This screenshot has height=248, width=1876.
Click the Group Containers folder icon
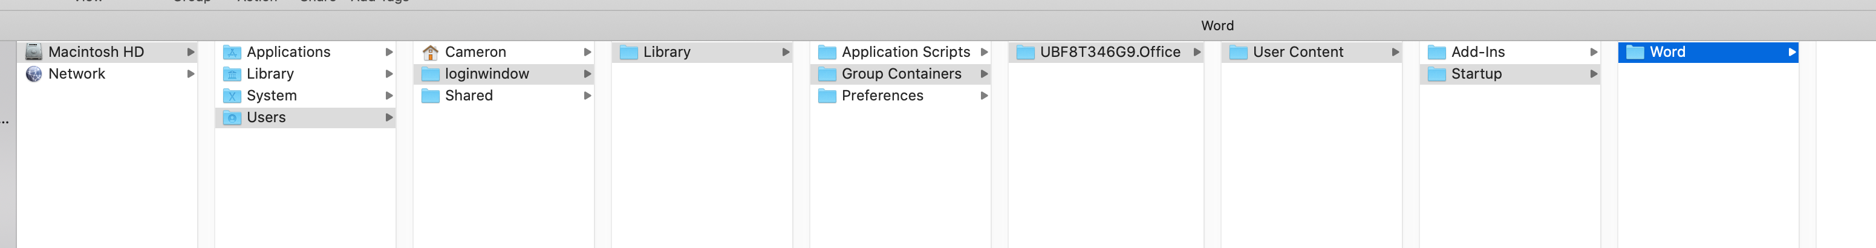click(827, 74)
